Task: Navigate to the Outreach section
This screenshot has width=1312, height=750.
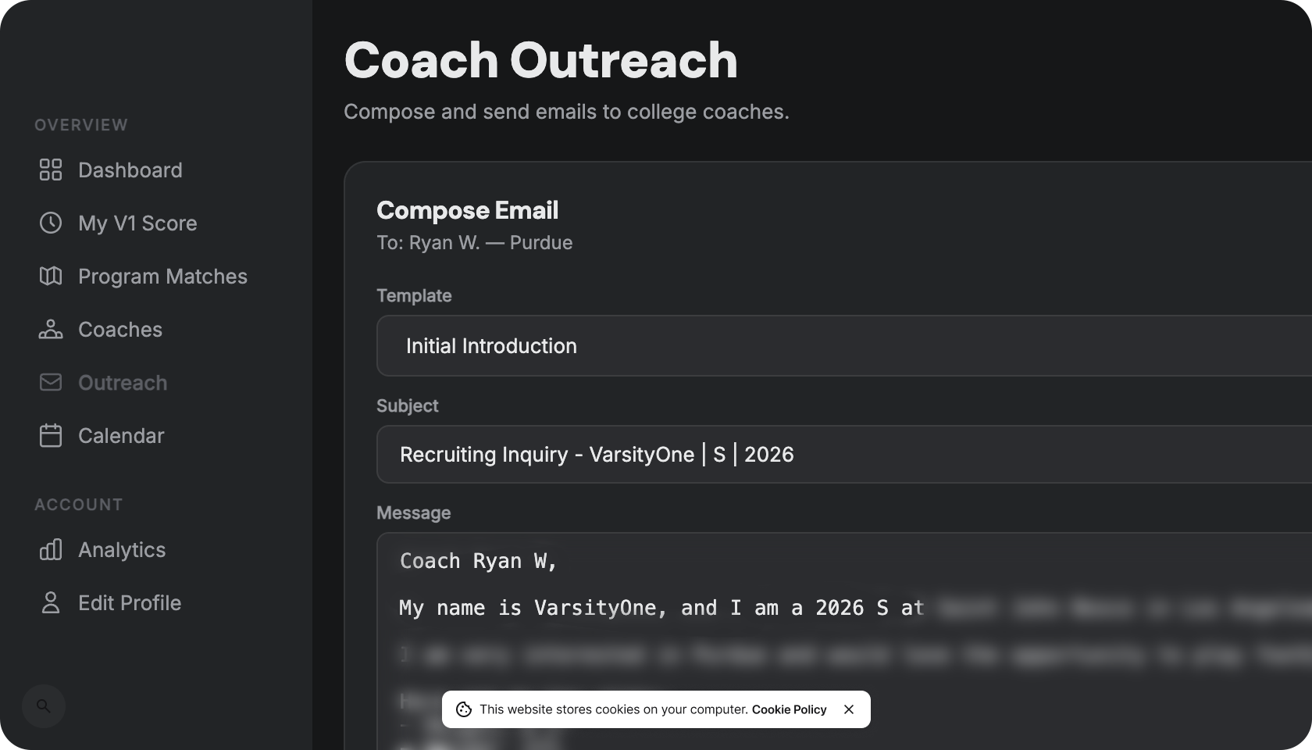Action: (123, 382)
